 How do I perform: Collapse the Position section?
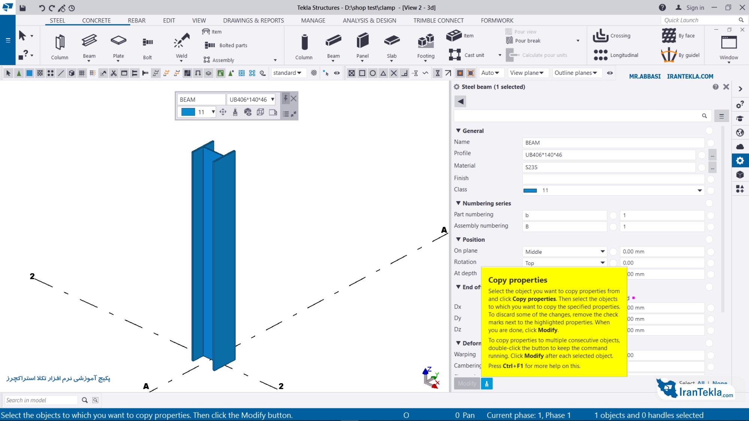[x=458, y=240]
